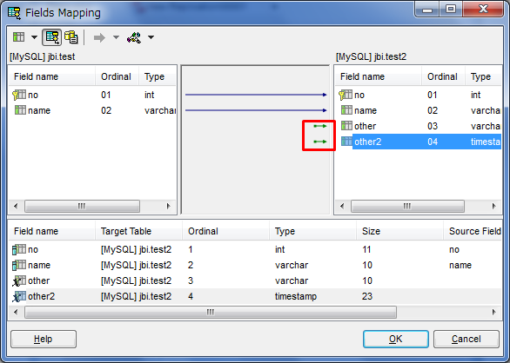The image size is (510, 363).
Task: Click the OK button
Action: coord(395,339)
